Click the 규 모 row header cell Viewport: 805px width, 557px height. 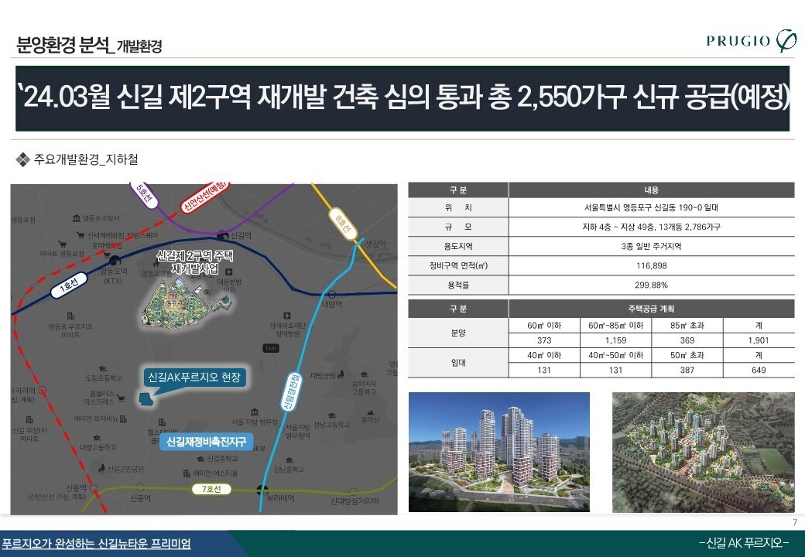click(458, 227)
